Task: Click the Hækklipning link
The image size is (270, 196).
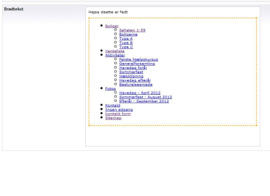Action: tap(131, 76)
